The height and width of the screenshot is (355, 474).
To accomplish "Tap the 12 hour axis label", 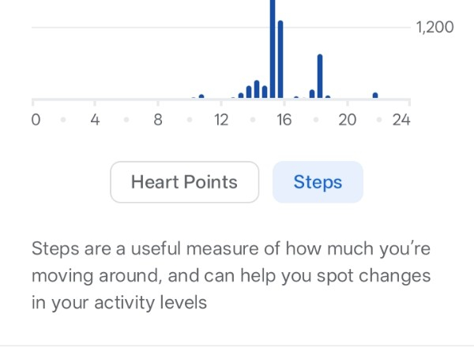I will (x=221, y=121).
